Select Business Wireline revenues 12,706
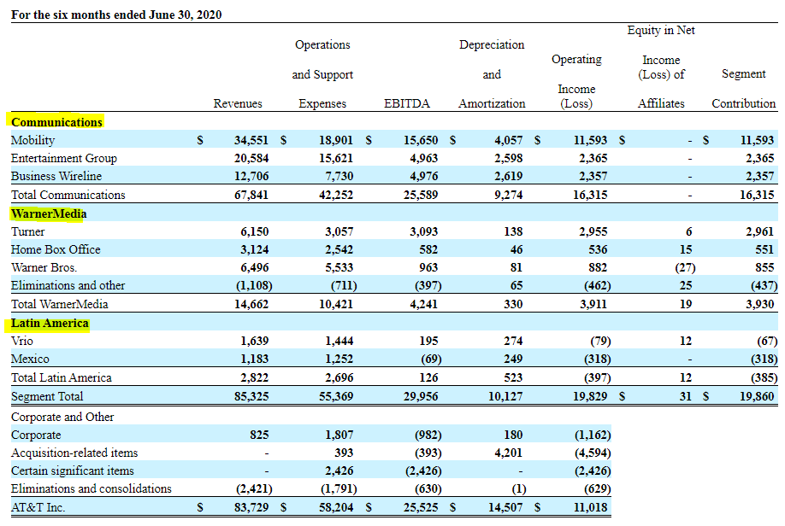 coord(251,176)
